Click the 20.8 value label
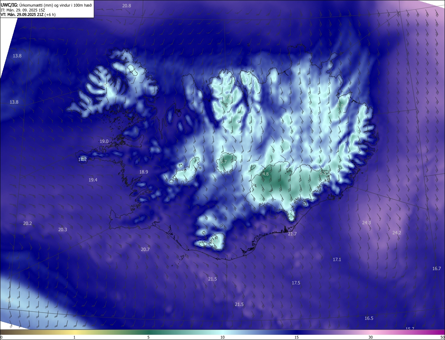Image resolution: width=445 pixels, height=340 pixels. click(127, 6)
